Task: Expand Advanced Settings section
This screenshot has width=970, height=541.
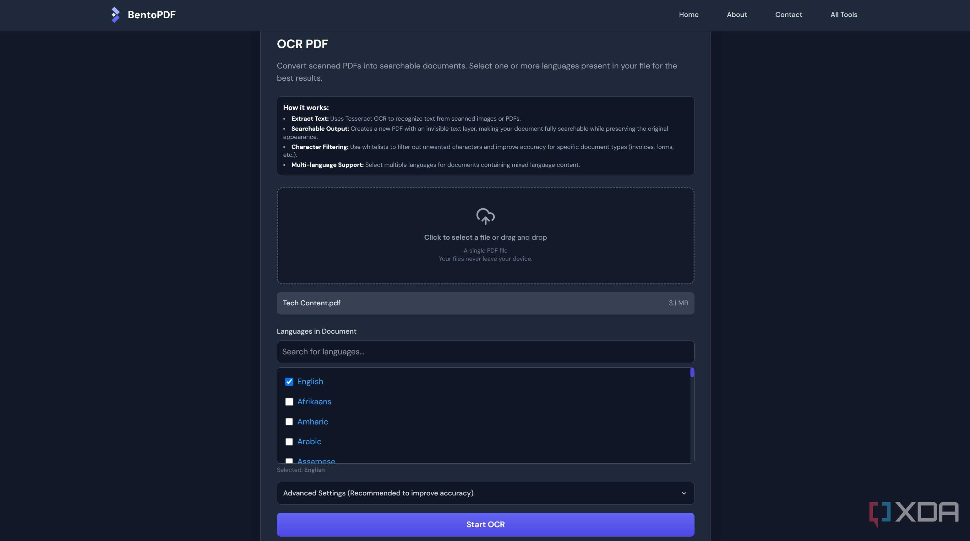Action: click(x=485, y=493)
